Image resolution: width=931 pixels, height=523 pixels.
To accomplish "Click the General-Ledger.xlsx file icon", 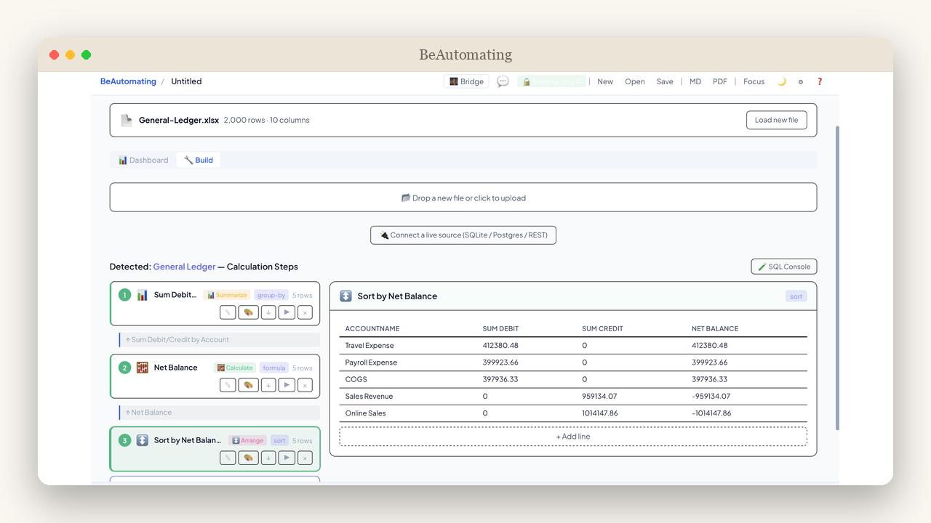I will point(127,120).
